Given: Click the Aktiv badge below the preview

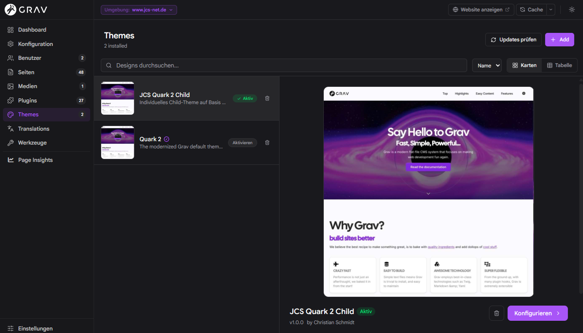Looking at the screenshot, I should tap(366, 312).
